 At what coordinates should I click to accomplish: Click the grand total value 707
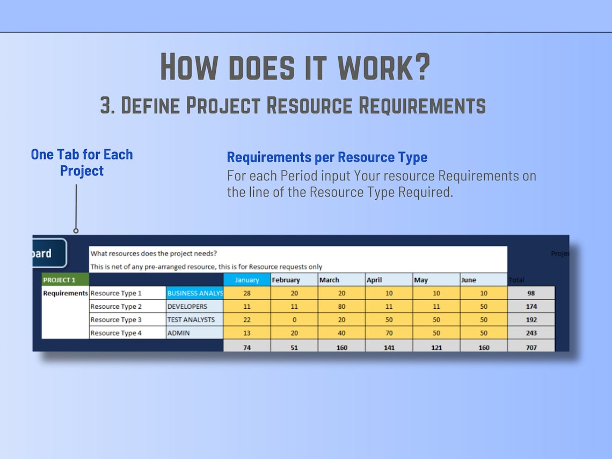(x=530, y=347)
